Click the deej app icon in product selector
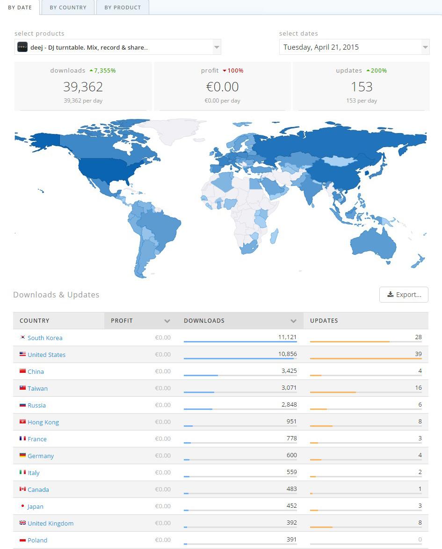Screen dimensions: 442x549 click(x=22, y=47)
